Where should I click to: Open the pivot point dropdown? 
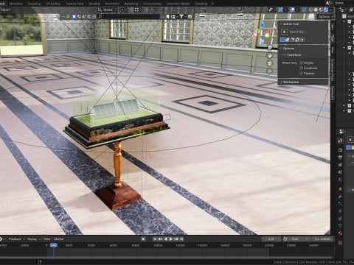click(x=123, y=10)
